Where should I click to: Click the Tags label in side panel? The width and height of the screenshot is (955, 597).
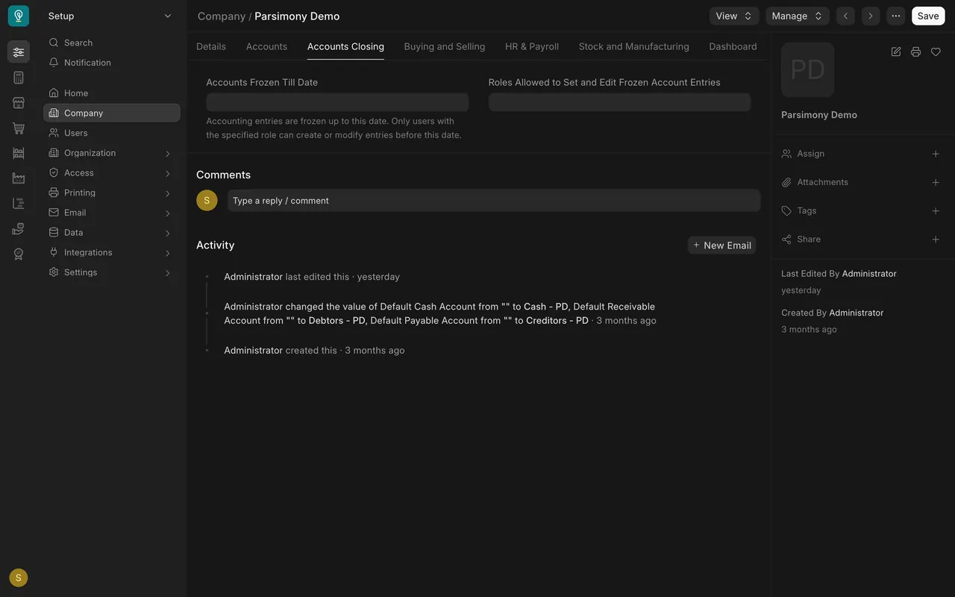[807, 211]
